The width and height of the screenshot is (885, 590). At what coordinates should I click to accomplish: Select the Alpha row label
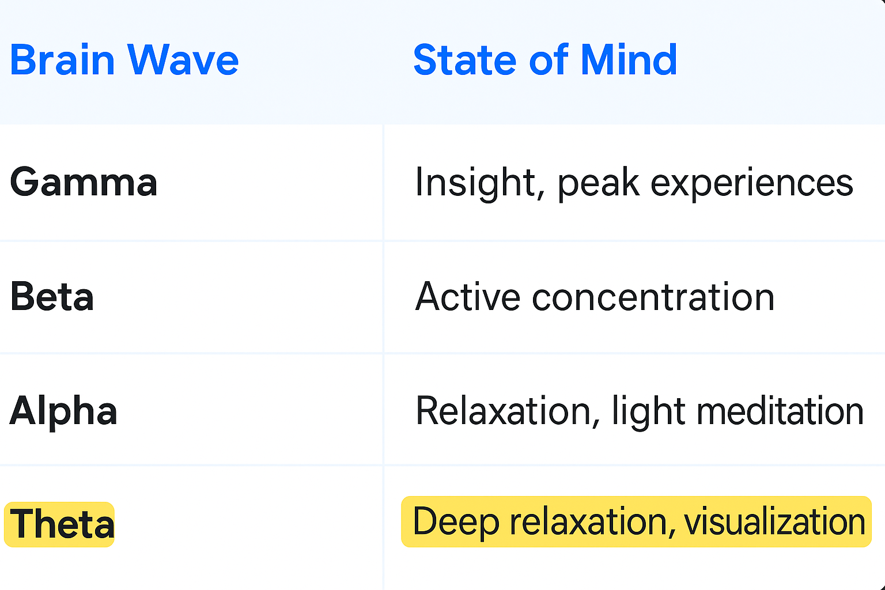tap(63, 411)
